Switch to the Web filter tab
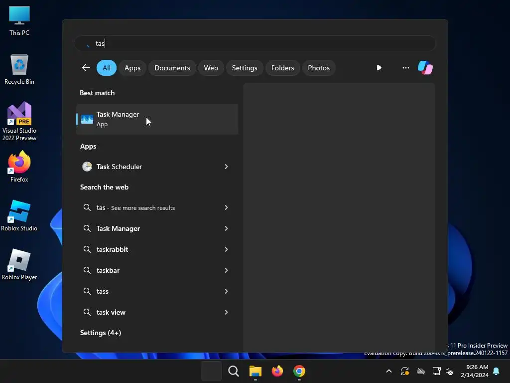510x383 pixels. pyautogui.click(x=211, y=68)
